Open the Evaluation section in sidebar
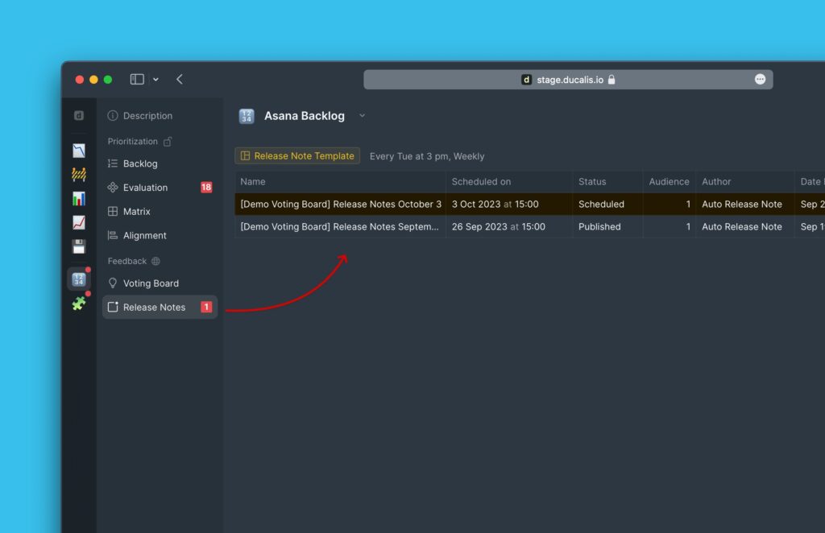 (x=145, y=188)
